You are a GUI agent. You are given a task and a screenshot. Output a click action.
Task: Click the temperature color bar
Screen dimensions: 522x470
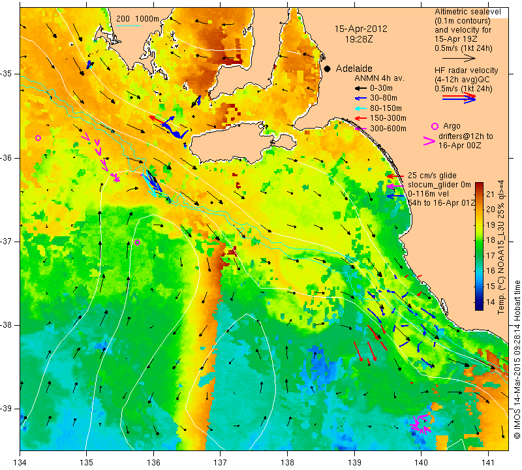coord(479,246)
